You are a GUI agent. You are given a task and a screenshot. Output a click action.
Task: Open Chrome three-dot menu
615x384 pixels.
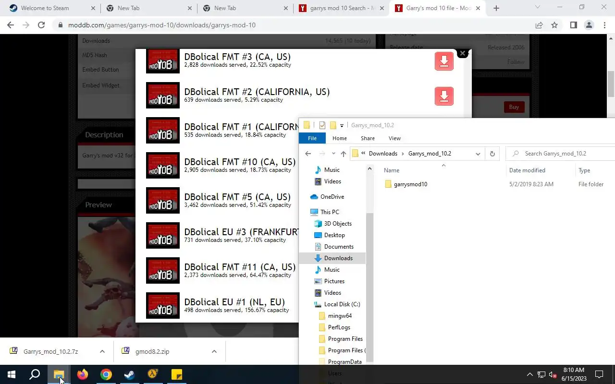[x=604, y=25]
